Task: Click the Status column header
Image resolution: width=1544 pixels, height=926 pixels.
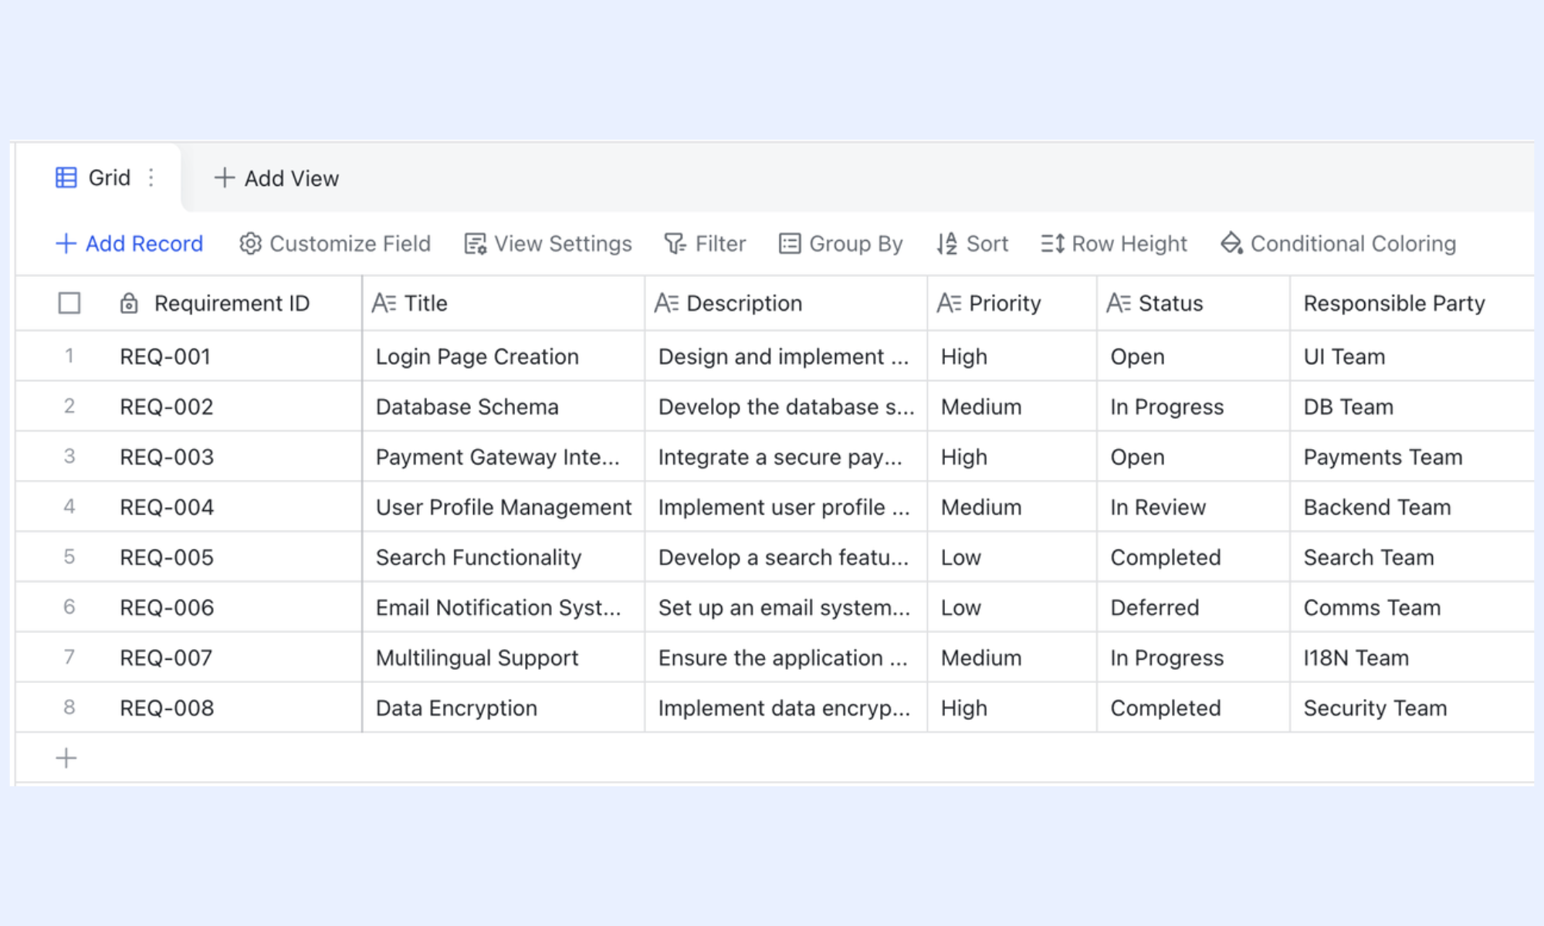Action: 1194,303
